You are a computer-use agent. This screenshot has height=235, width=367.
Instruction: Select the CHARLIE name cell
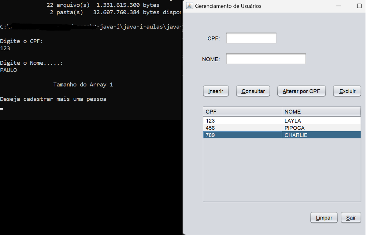pos(321,135)
